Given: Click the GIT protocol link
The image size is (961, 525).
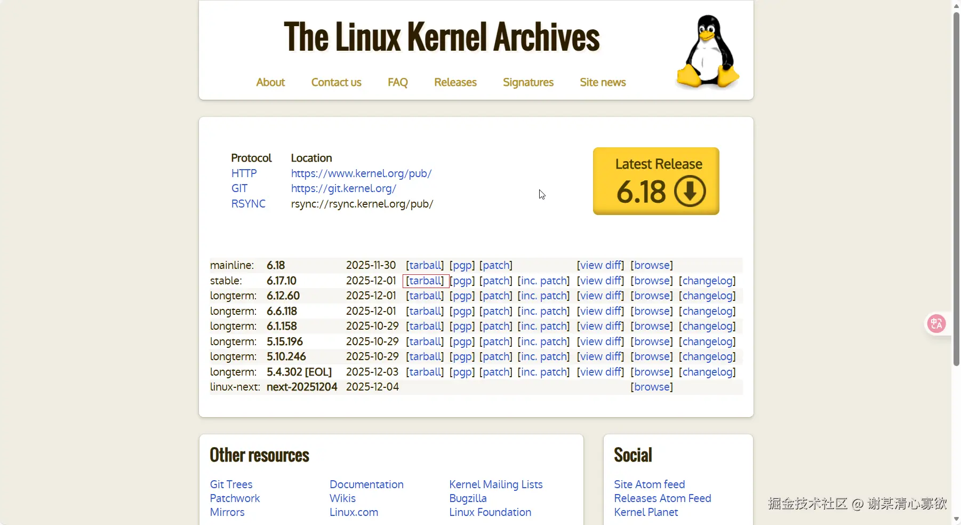Looking at the screenshot, I should 239,188.
